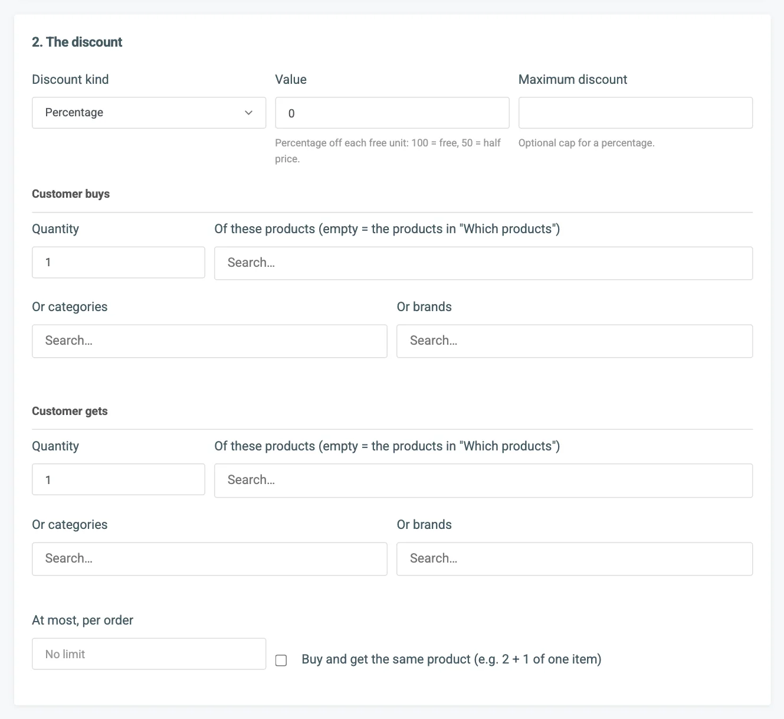Open the Discount kind Percentage dropdown
Image resolution: width=784 pixels, height=719 pixels.
click(x=149, y=113)
